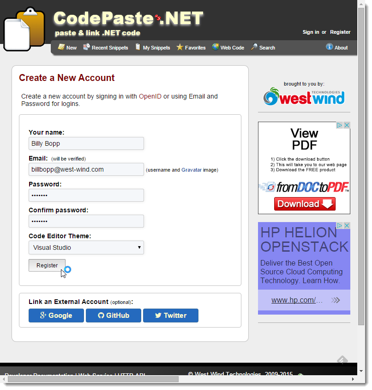Click AdChoices icon on View PDF ad
The height and width of the screenshot is (390, 372).
click(340, 125)
